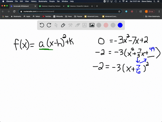Bookmark this page with the star

119,12
